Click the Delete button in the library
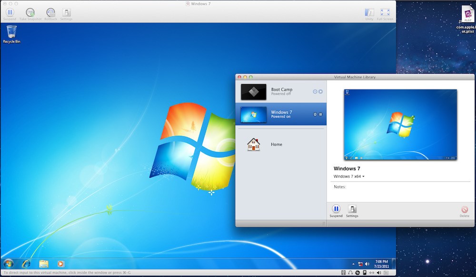Screen dimensions: 476x277 (x=465, y=211)
